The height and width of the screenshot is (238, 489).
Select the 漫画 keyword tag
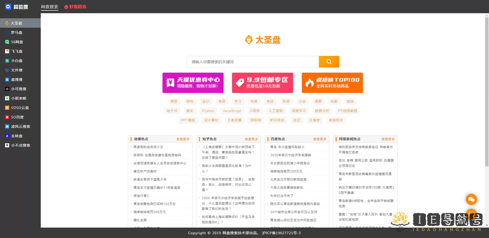coord(318,101)
